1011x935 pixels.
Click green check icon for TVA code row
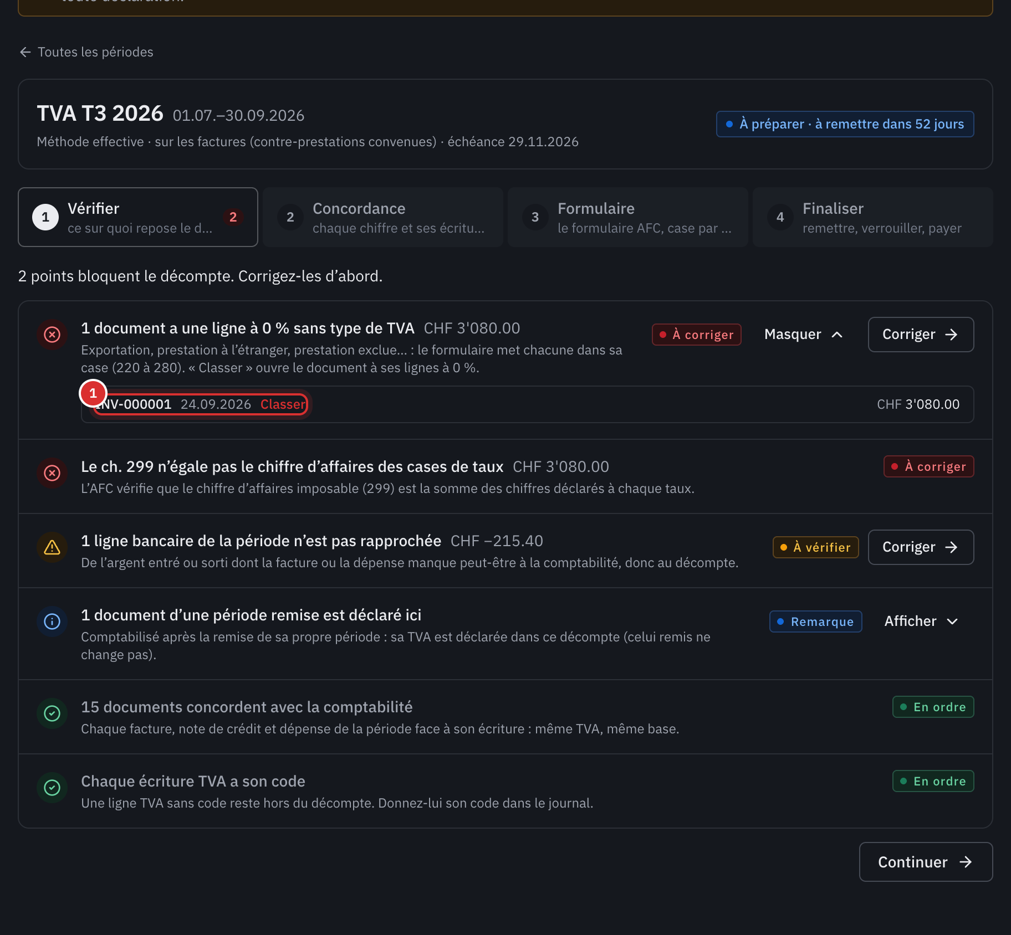(52, 788)
